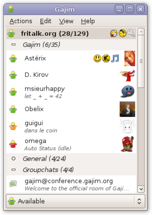The height and width of the screenshot is (215, 152).
Task: Open the Actions menu
Action: coord(21,21)
